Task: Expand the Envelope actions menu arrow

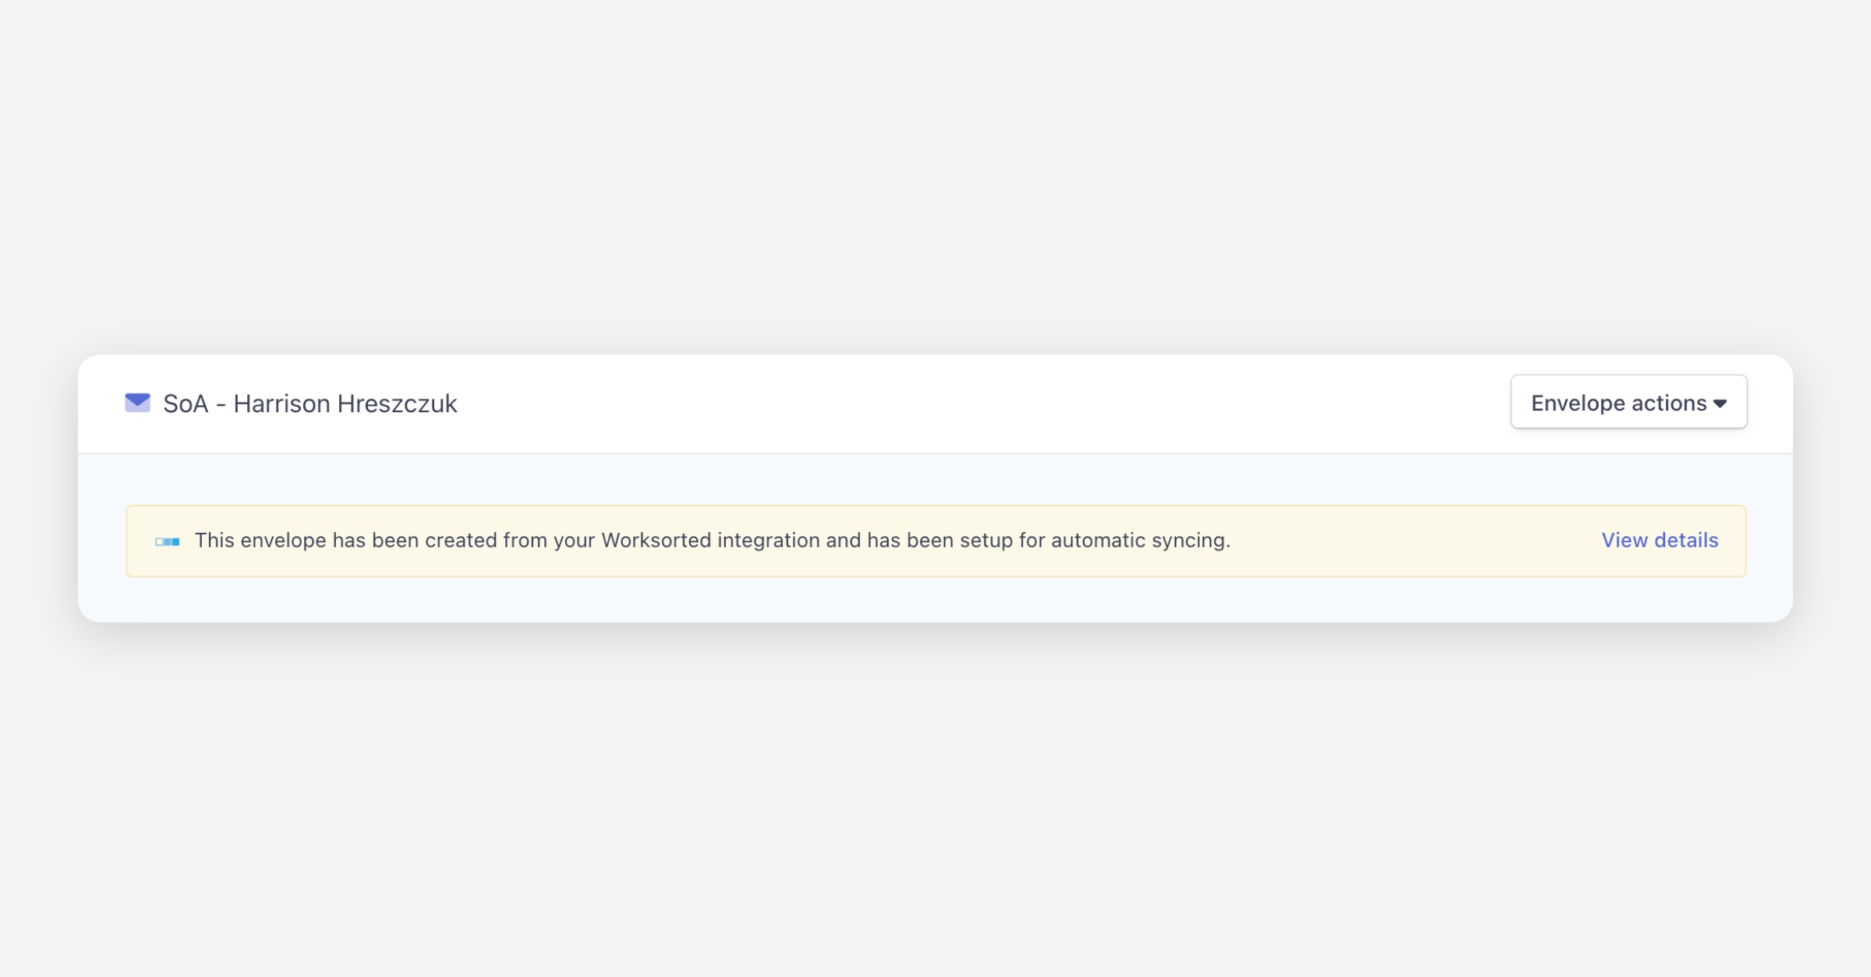Action: click(1721, 404)
